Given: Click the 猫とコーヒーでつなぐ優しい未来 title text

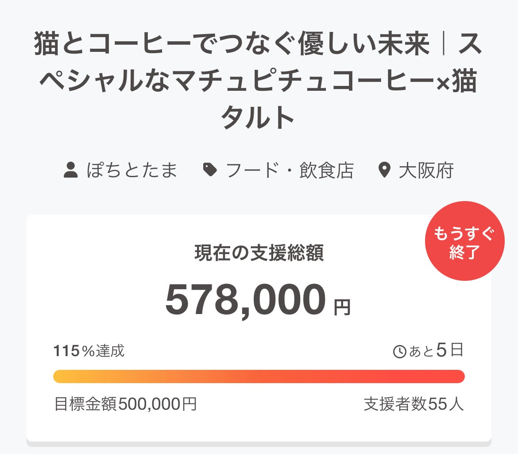Looking at the screenshot, I should pos(232,46).
